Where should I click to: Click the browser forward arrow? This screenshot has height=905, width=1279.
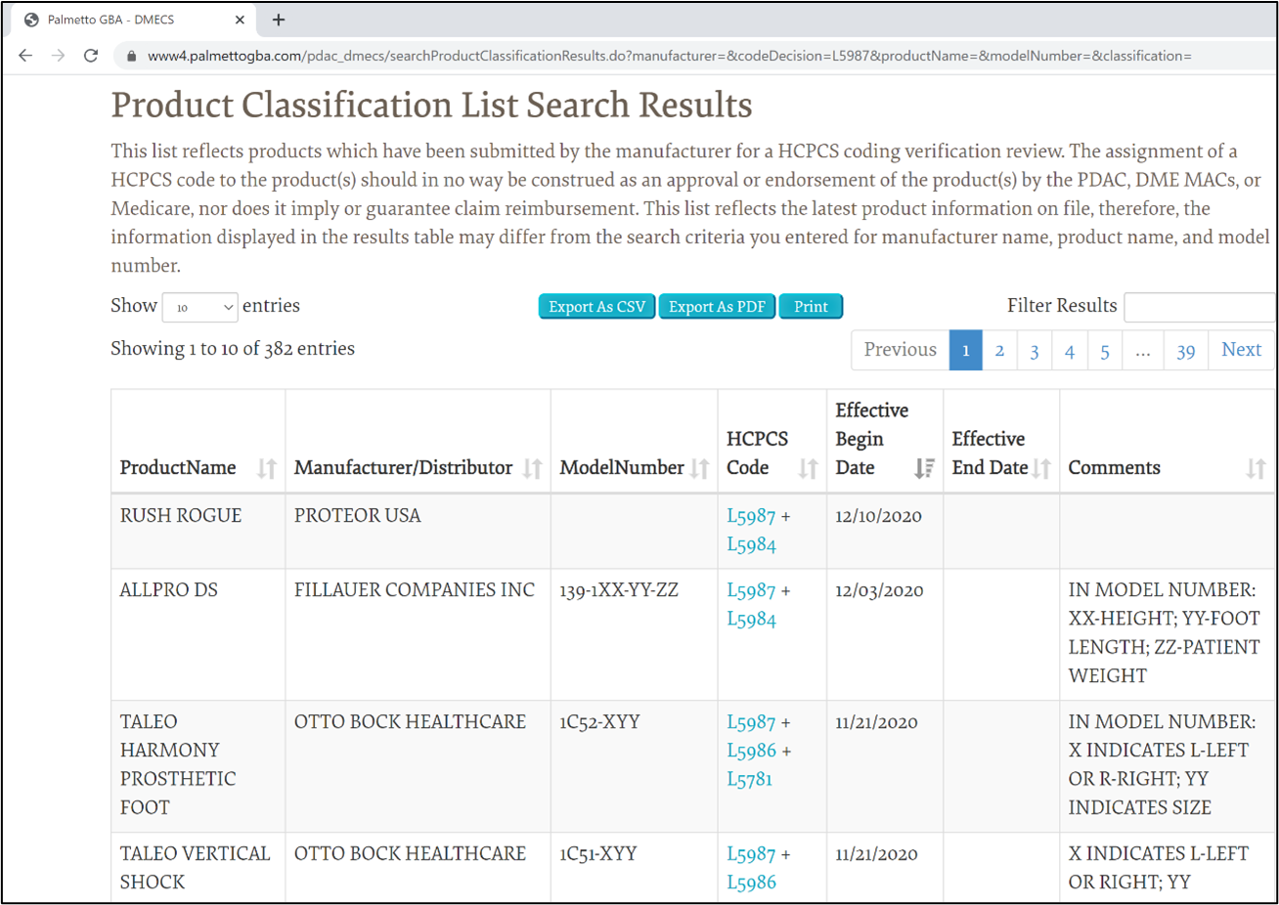point(59,56)
